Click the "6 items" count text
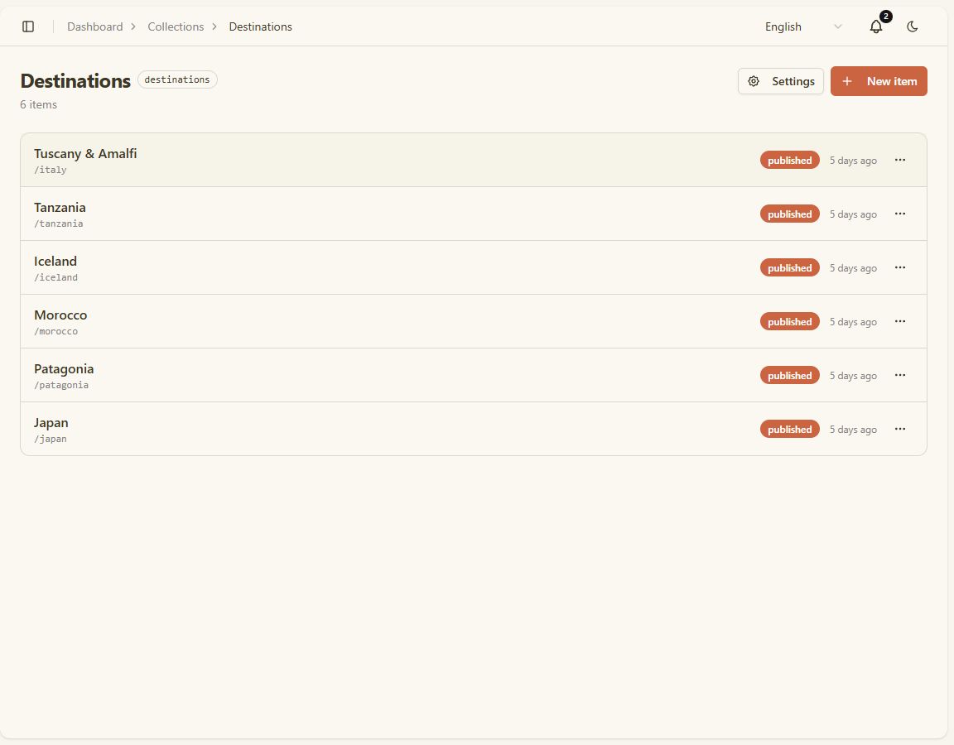Viewport: 954px width, 745px height. (38, 104)
